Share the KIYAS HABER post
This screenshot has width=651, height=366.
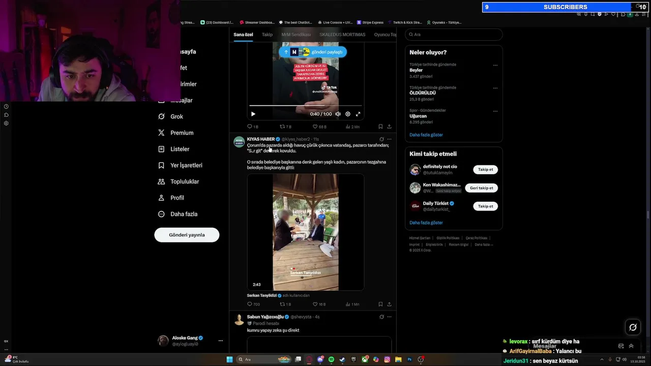coord(390,304)
